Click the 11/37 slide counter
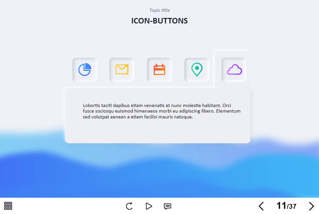The image size is (319, 214). (286, 206)
